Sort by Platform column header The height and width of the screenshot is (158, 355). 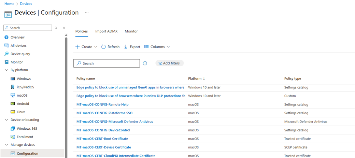[195, 78]
